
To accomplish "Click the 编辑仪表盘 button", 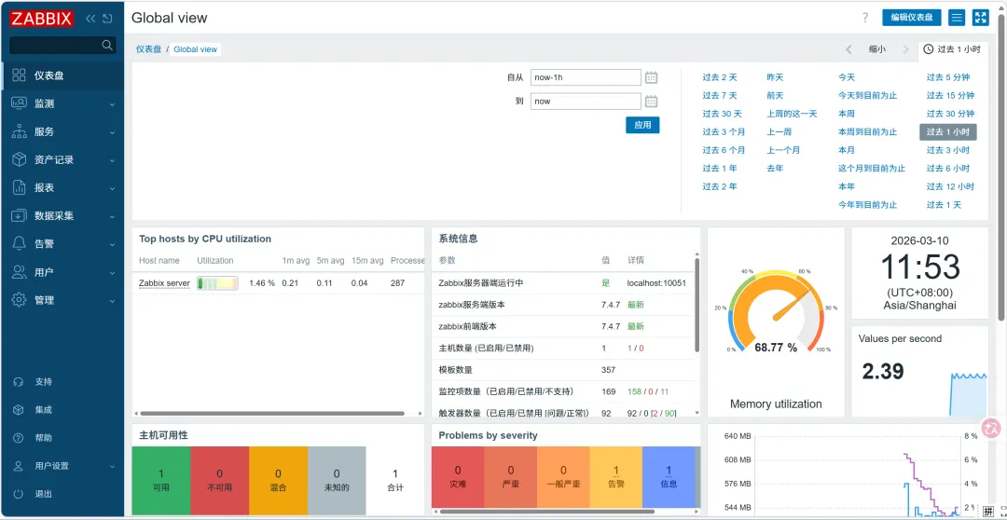I will [912, 18].
